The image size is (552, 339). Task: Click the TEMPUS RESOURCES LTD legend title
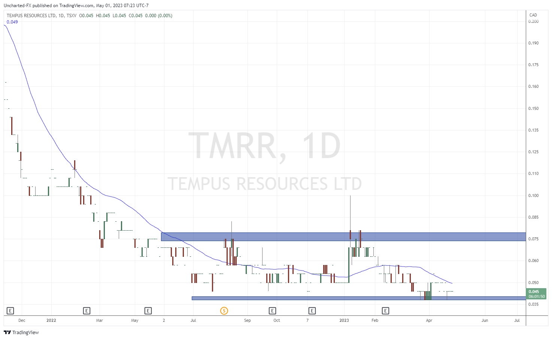31,16
